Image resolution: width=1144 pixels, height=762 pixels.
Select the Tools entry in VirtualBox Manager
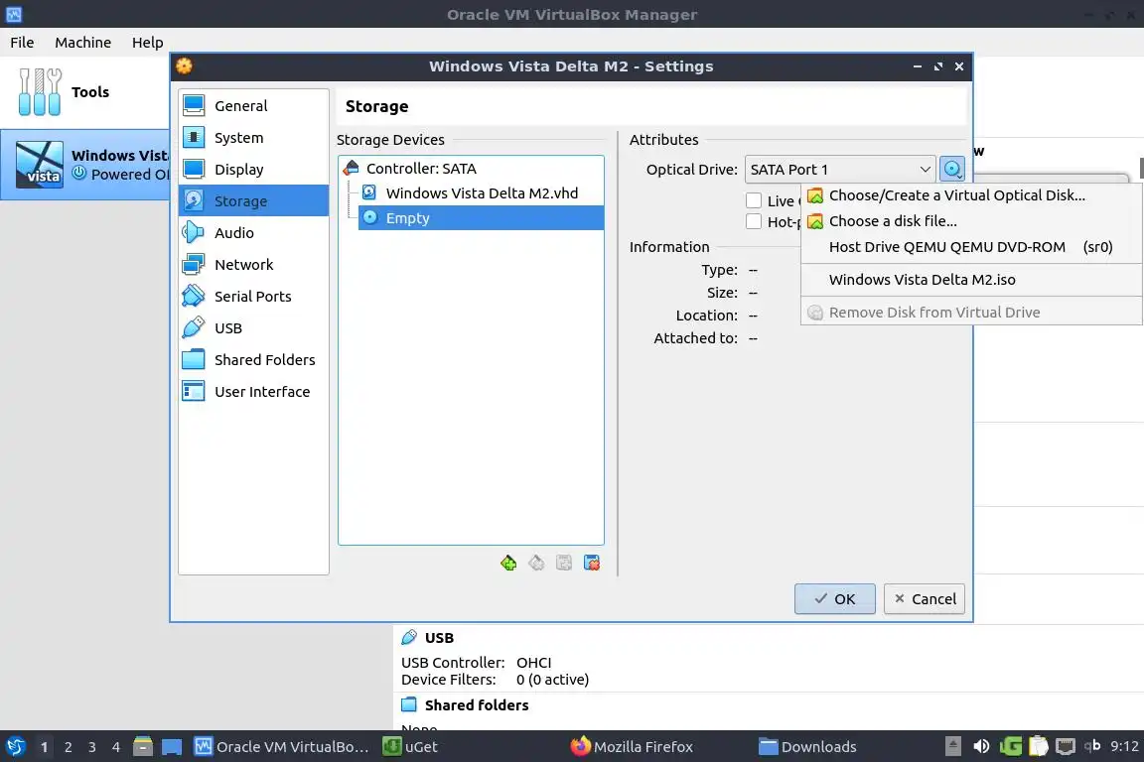pyautogui.click(x=84, y=92)
